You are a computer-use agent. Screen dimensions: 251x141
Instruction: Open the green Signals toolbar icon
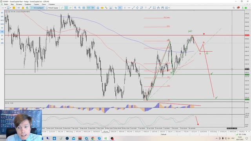pos(27,8)
